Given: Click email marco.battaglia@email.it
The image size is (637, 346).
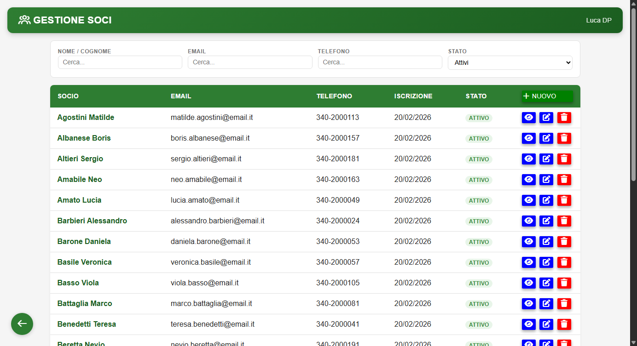Looking at the screenshot, I should pyautogui.click(x=211, y=304).
